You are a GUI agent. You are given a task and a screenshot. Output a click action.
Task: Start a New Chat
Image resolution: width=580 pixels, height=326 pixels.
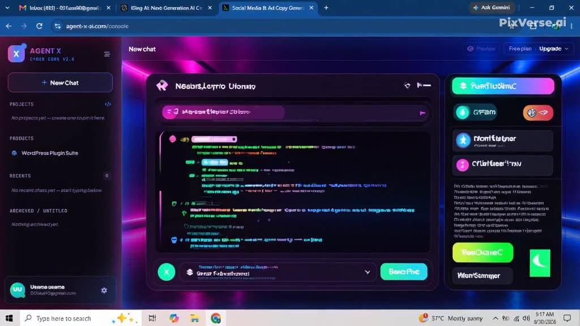point(60,83)
